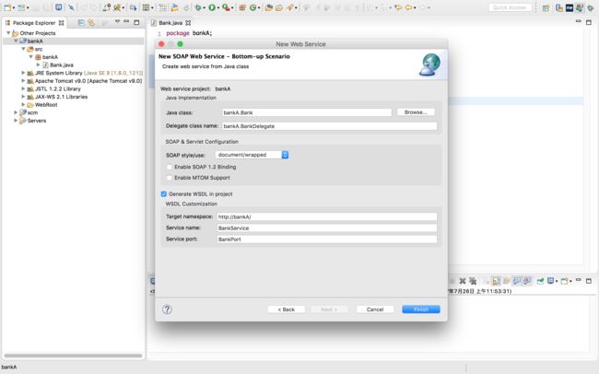Expand the WebRoot folder node

click(23, 104)
